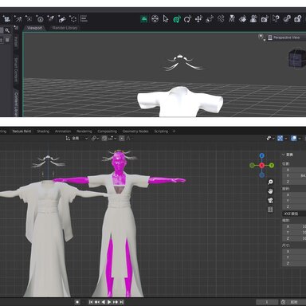This screenshot has width=306, height=306.
Task: Select the green highlighted Rotate tool
Action: [x=177, y=19]
